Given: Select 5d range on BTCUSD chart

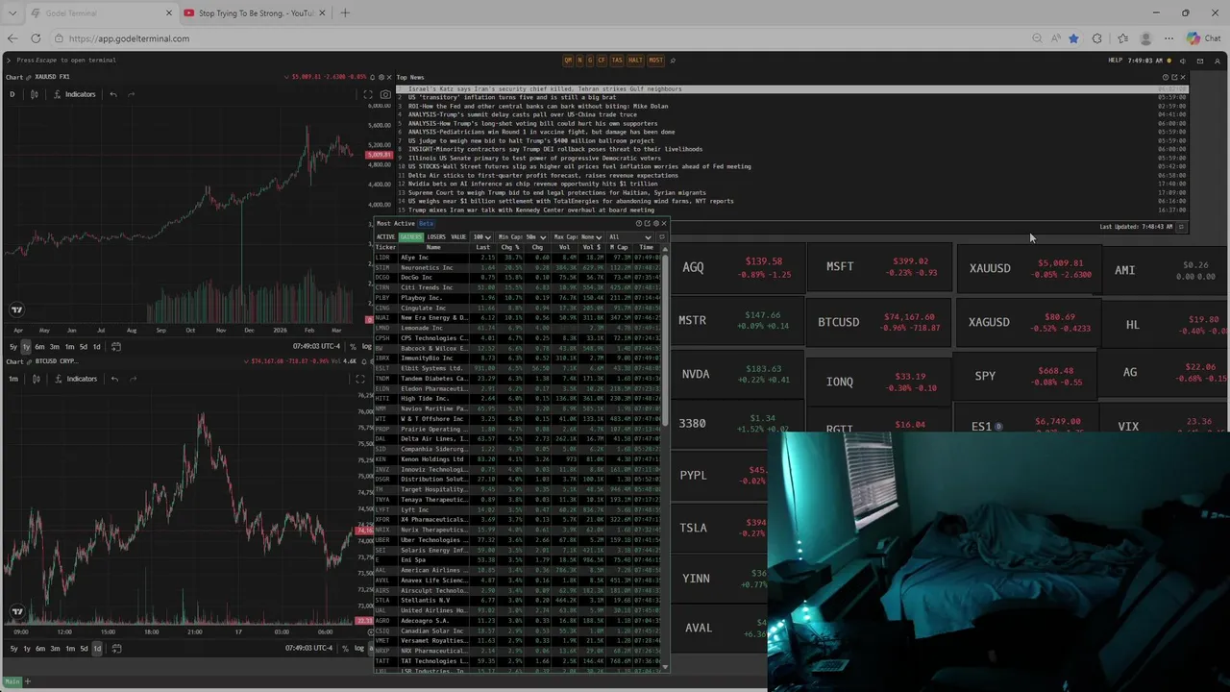Looking at the screenshot, I should [x=83, y=648].
